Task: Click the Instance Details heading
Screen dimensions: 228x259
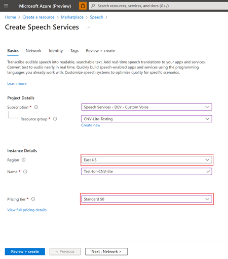Action: pyautogui.click(x=22, y=151)
